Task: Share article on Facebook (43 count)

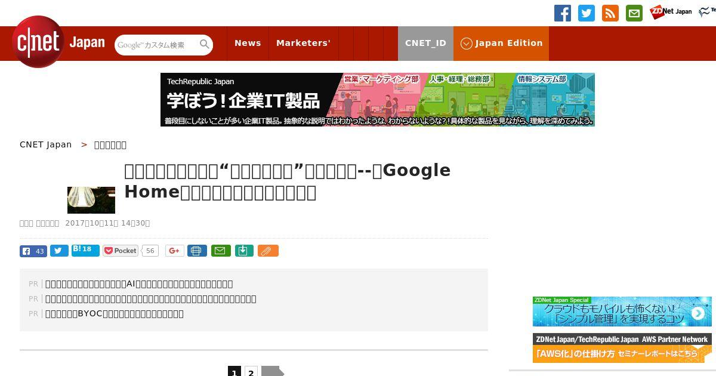Action: coord(33,251)
